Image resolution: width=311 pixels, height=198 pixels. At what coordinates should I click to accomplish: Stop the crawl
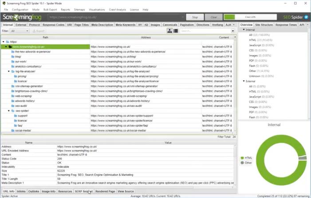(195, 17)
